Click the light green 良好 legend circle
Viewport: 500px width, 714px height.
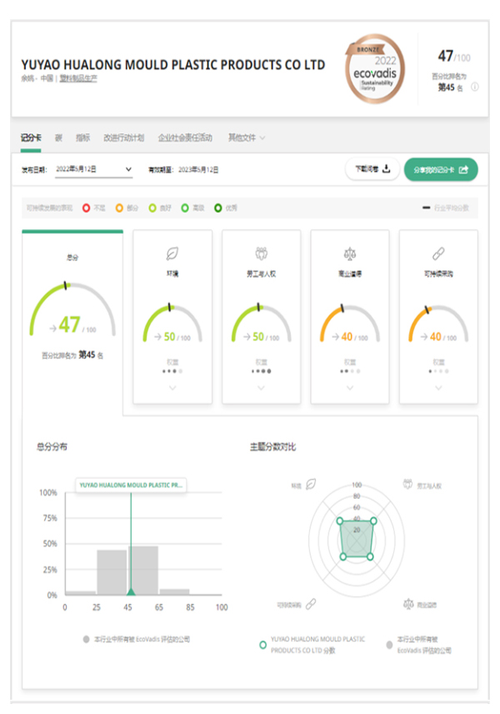click(152, 208)
